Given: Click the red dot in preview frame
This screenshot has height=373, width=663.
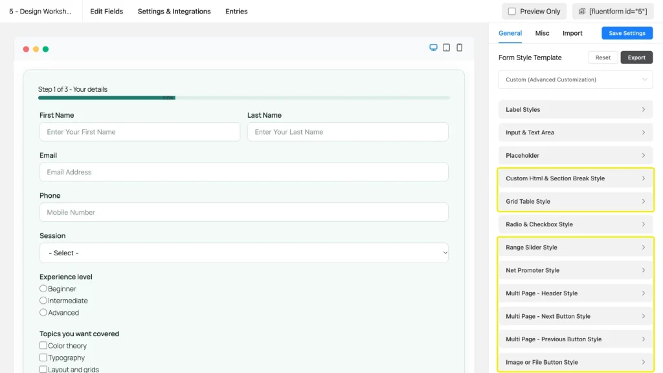Looking at the screenshot, I should [x=26, y=49].
